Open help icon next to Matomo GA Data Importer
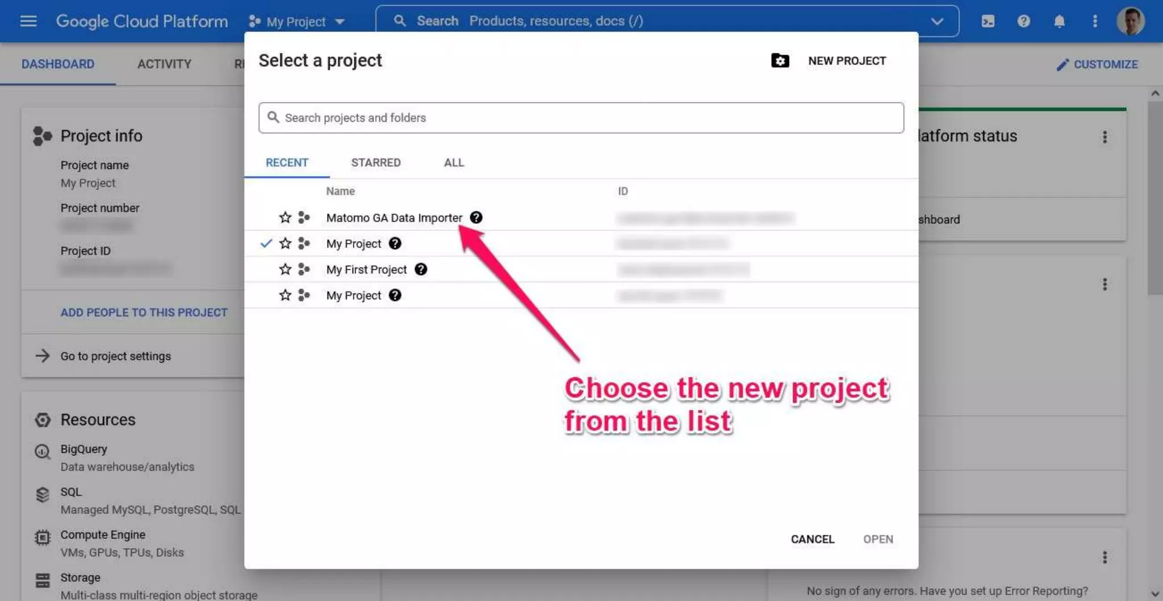 pos(476,218)
